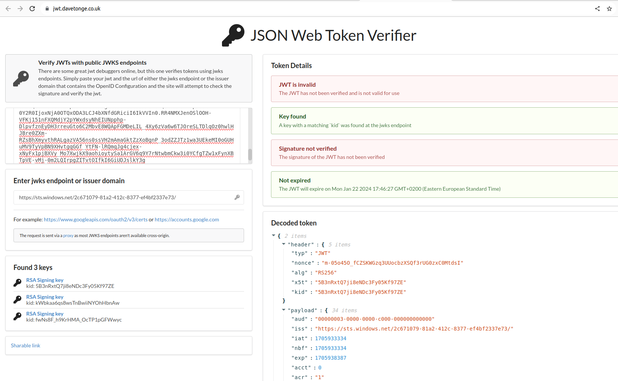Click the bookmark star icon
Viewport: 618px width, 381px height.
pyautogui.click(x=610, y=8)
